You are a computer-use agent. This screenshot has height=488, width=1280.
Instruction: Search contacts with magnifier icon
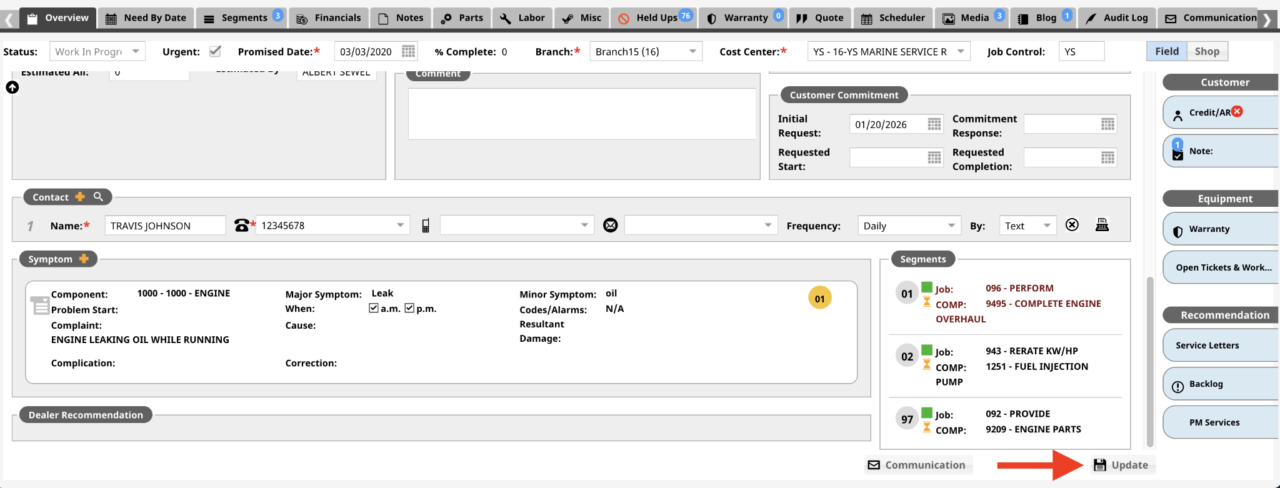98,197
